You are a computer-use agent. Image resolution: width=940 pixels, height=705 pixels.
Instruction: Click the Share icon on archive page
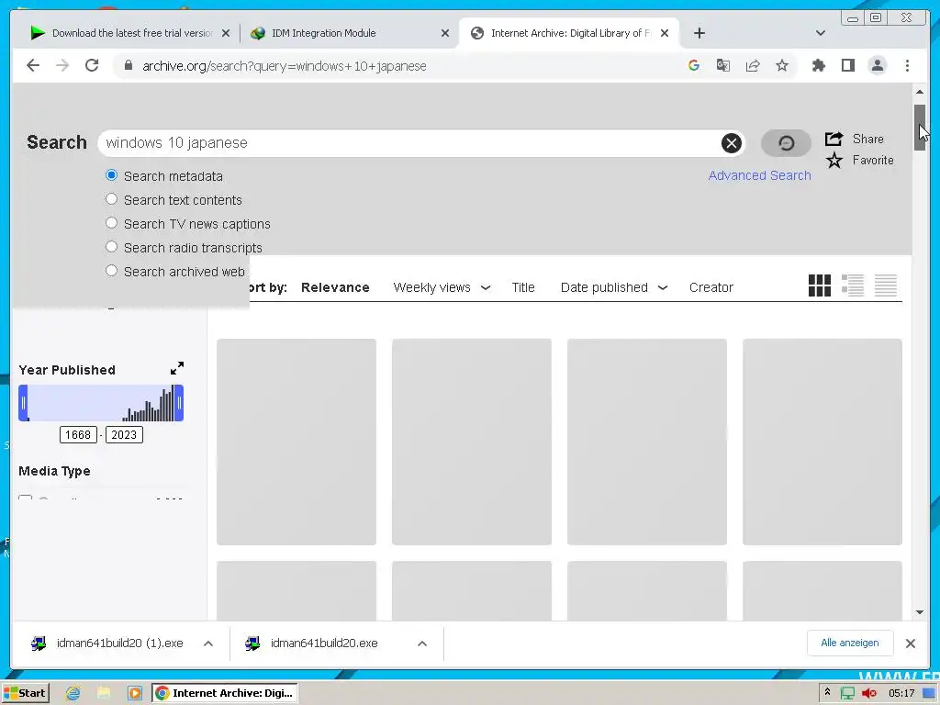click(834, 139)
